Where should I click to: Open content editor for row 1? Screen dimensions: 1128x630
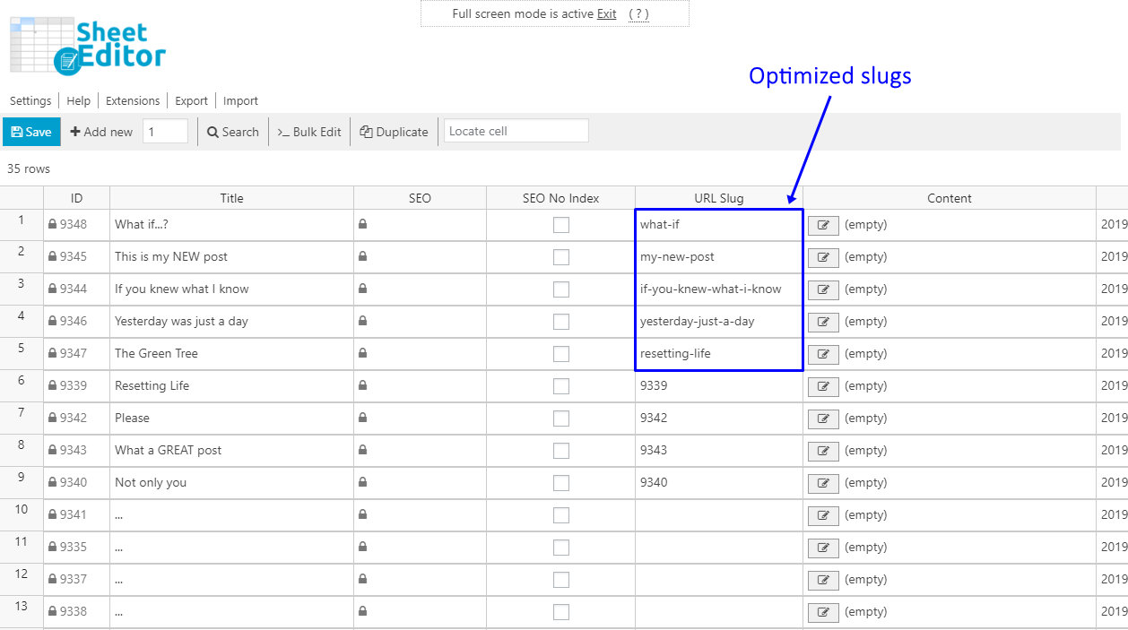pos(823,225)
